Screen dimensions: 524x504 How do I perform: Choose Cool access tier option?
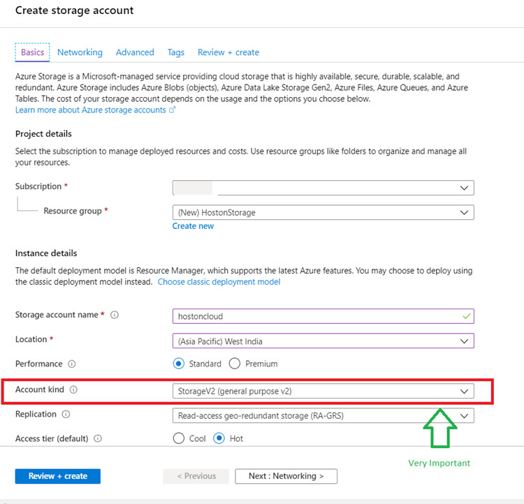[x=179, y=438]
